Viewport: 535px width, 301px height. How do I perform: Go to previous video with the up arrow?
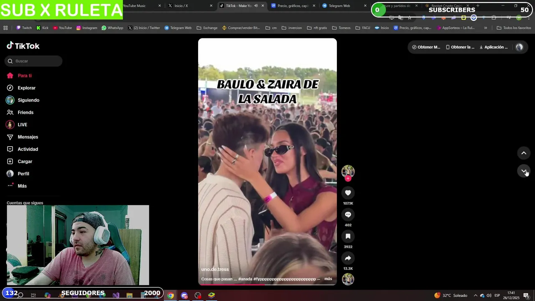pyautogui.click(x=524, y=153)
